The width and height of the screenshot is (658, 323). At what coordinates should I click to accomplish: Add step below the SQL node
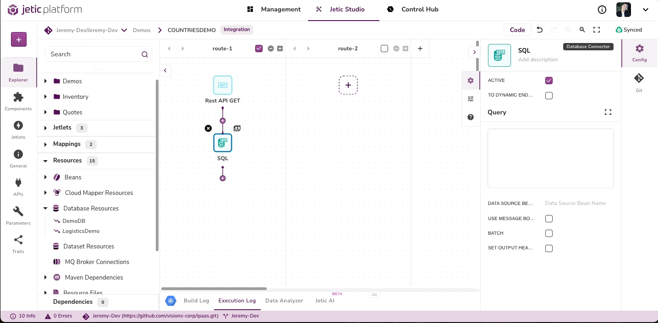223,178
